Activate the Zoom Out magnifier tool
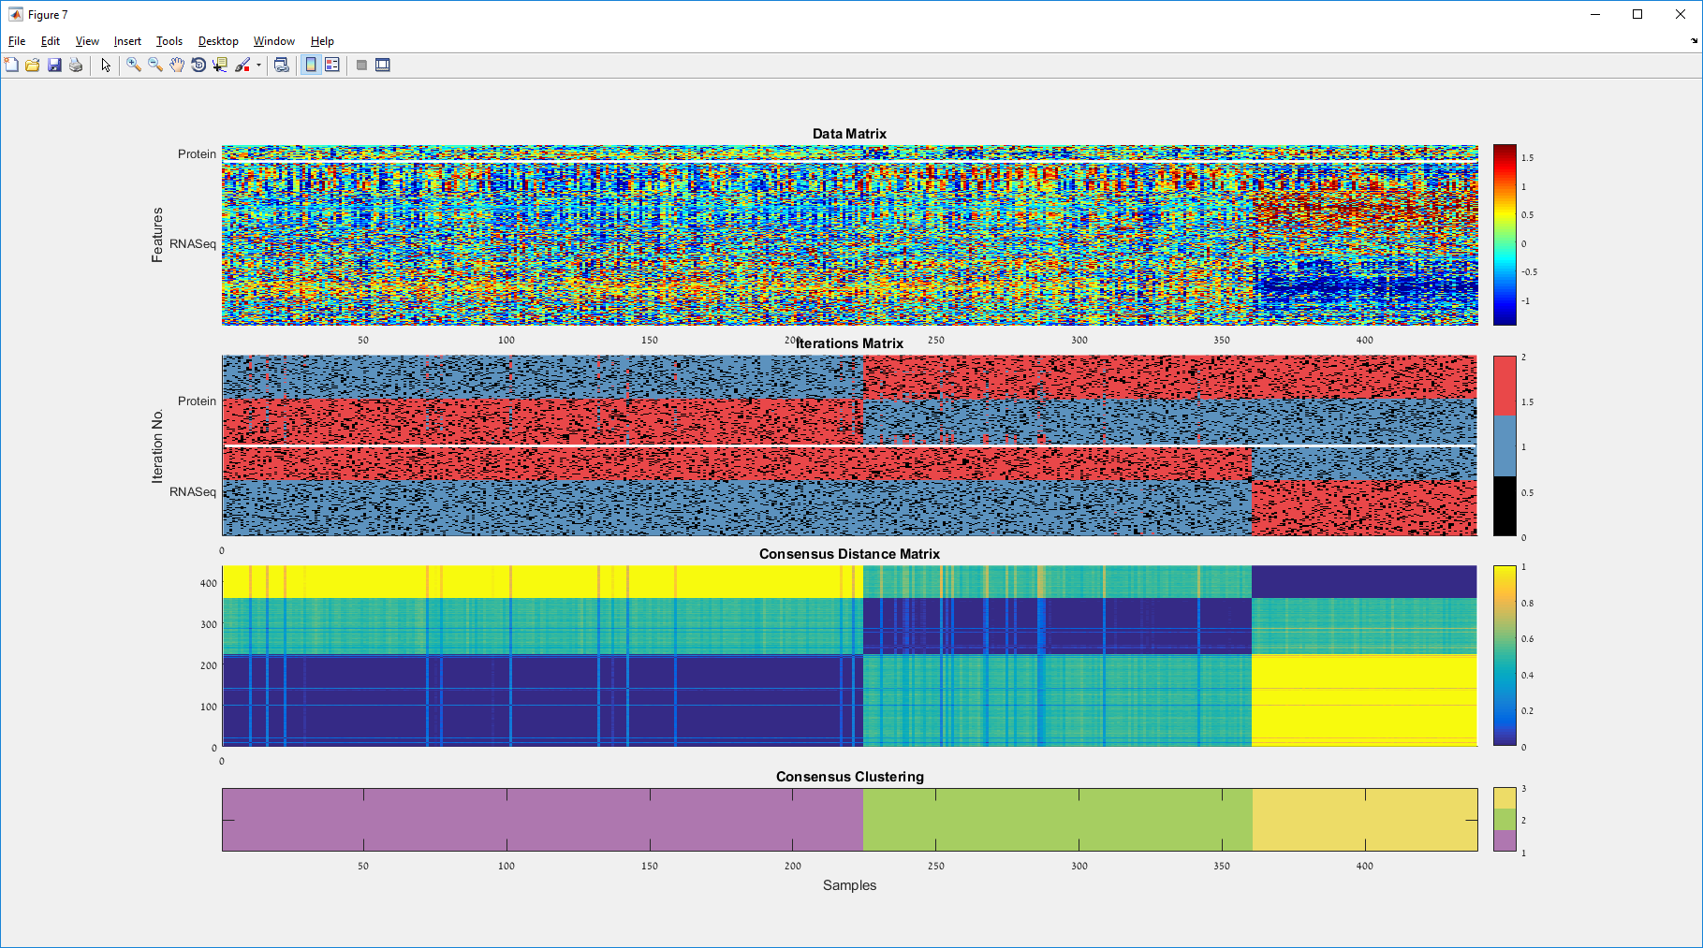Screen dimensions: 1703x948 tap(155, 65)
